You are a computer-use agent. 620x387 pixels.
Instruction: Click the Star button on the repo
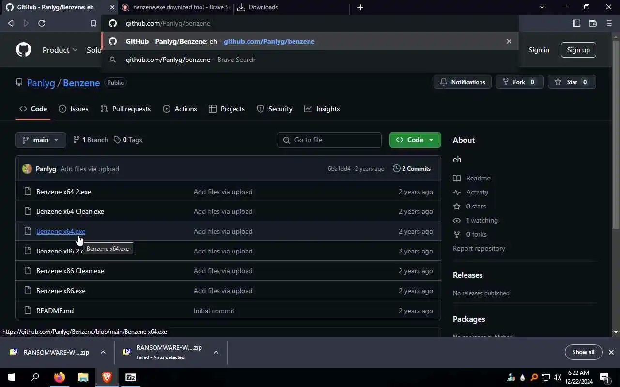tap(572, 82)
